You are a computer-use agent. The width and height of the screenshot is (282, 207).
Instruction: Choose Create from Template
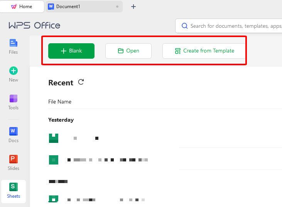(204, 51)
